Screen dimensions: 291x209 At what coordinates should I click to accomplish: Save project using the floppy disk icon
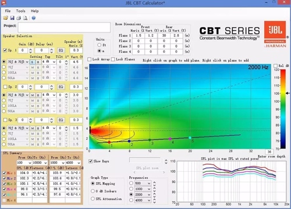coord(12,18)
